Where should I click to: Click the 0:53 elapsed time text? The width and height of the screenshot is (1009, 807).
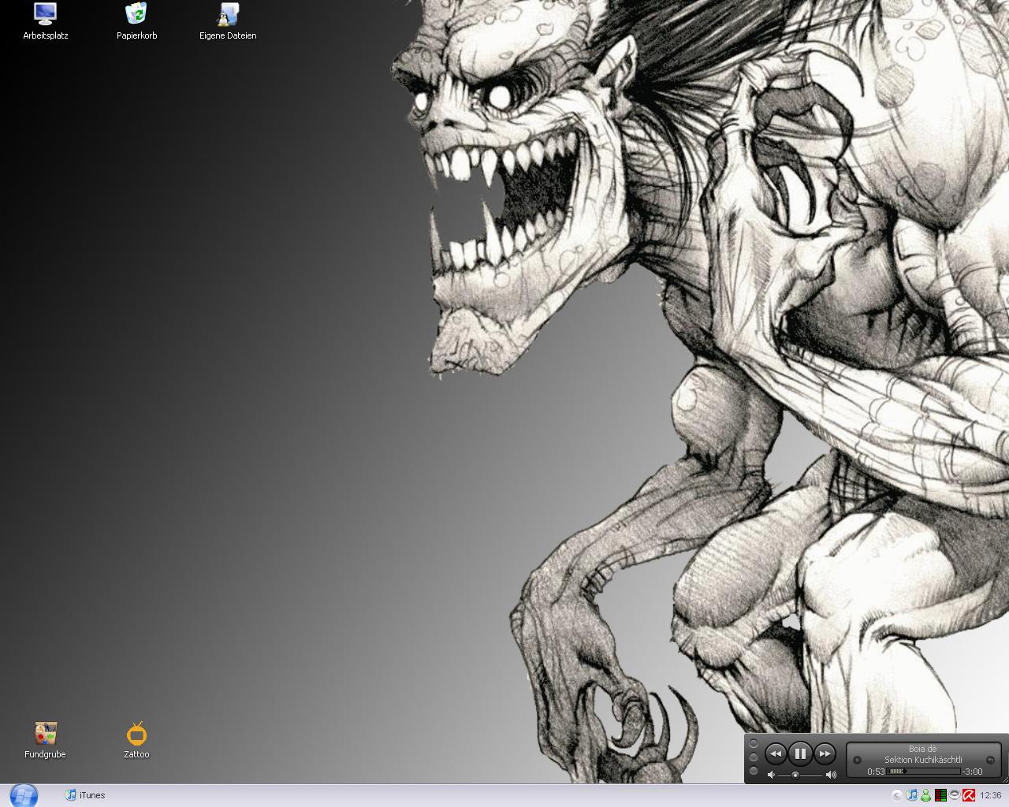[876, 772]
